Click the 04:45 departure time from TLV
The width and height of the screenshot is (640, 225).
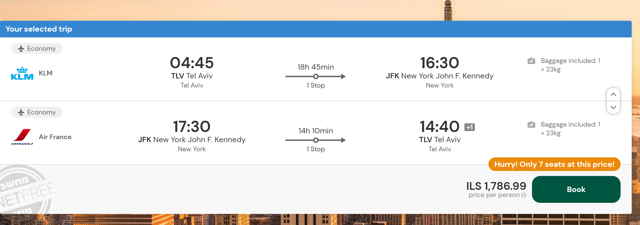(x=192, y=63)
